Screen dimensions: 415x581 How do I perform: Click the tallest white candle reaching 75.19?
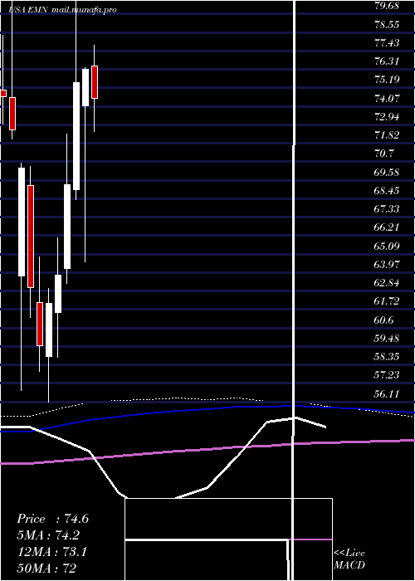[x=76, y=136]
